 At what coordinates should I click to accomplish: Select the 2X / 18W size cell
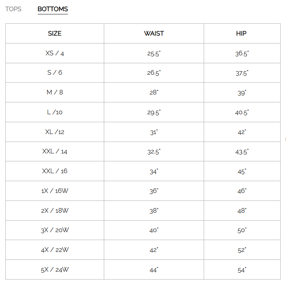click(55, 211)
